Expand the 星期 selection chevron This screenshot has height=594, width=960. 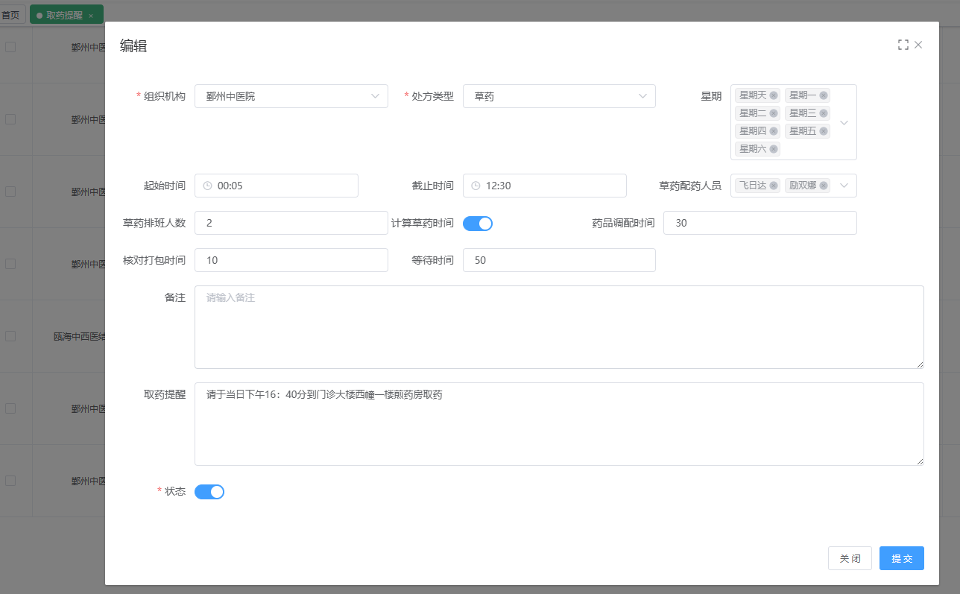(843, 122)
